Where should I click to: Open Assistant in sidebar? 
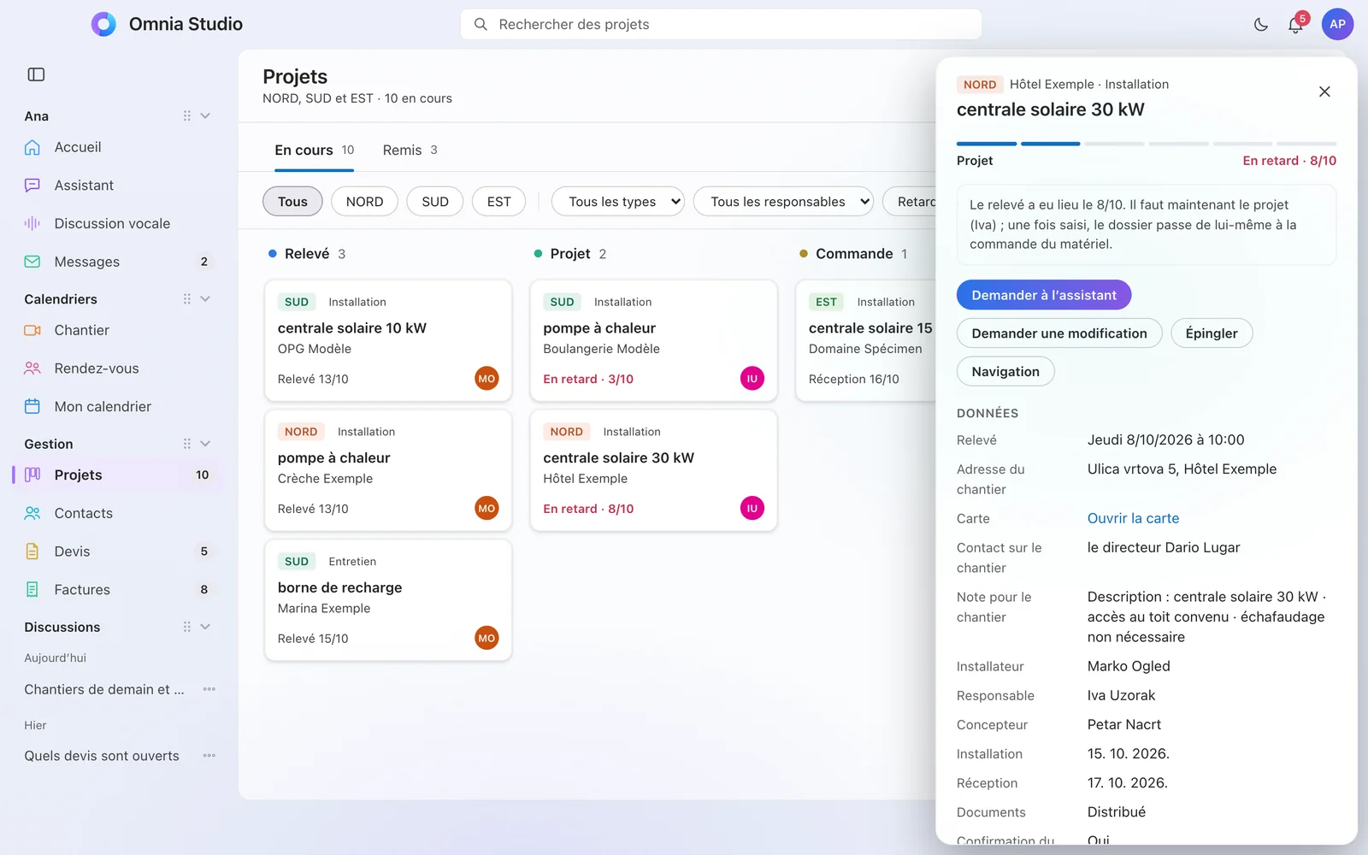click(117, 186)
